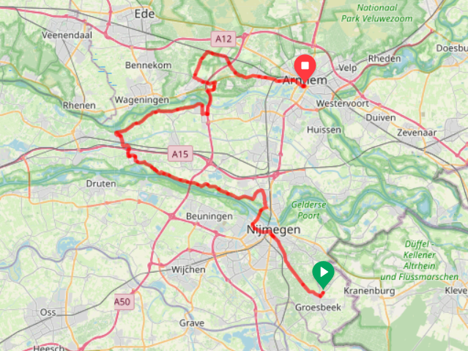
Task: Click the Beuningen town label
Action: pyautogui.click(x=209, y=216)
